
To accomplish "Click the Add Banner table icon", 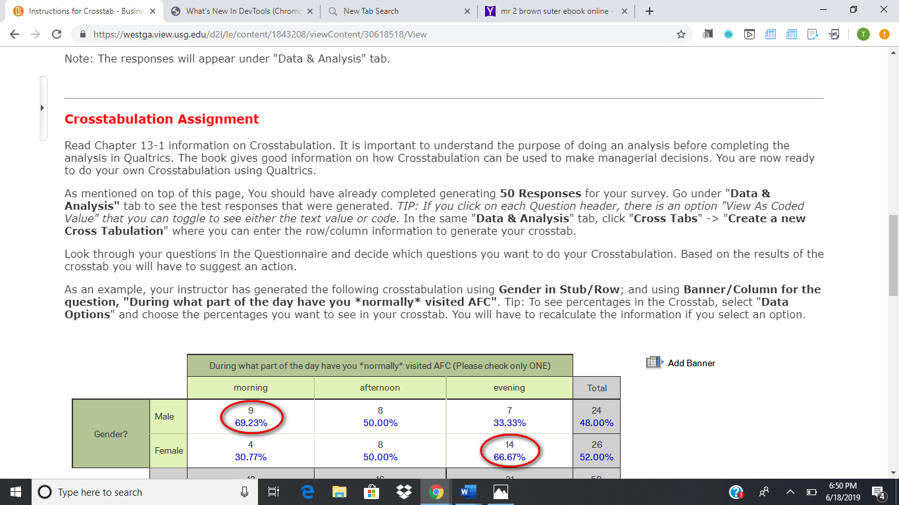I will click(654, 362).
